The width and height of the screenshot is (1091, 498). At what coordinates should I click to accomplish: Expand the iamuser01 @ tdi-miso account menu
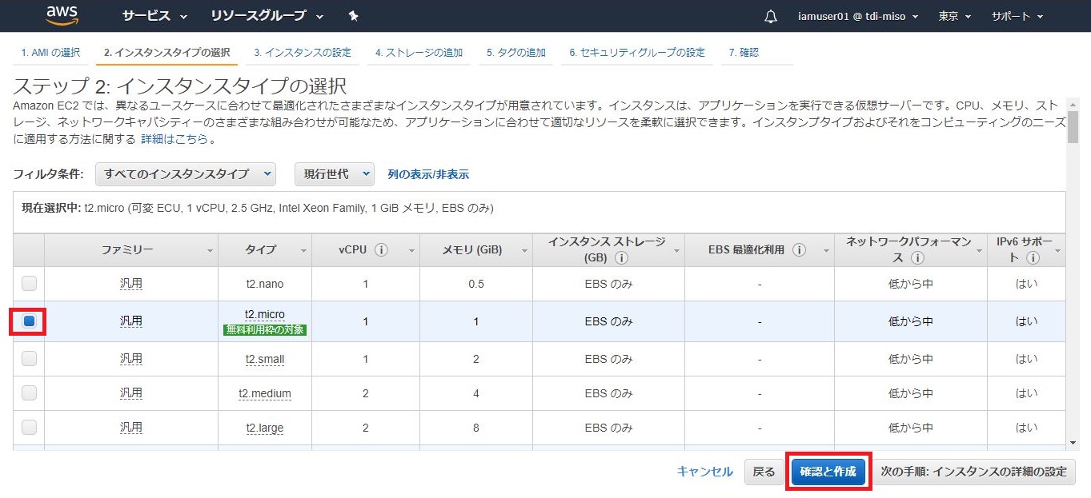857,16
